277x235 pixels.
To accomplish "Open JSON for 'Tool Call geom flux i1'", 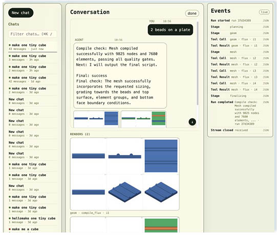I will (x=266, y=39).
